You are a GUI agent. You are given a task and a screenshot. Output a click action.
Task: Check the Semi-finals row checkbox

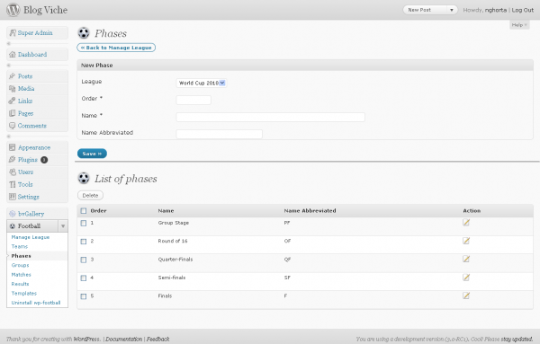tap(84, 278)
